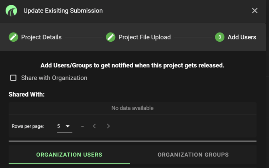Click the Shared With heading
Viewport: 269px width, 168px height.
26,94
